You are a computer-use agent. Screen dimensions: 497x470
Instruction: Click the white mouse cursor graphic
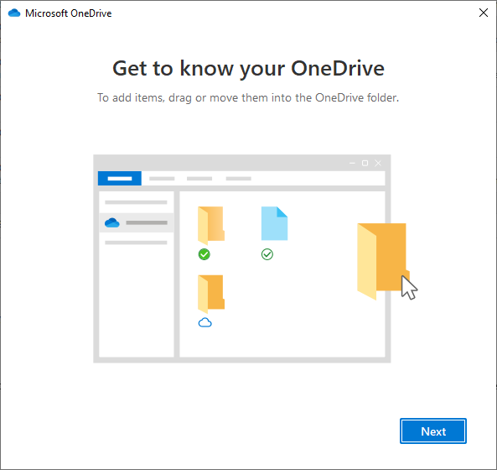[x=409, y=288]
